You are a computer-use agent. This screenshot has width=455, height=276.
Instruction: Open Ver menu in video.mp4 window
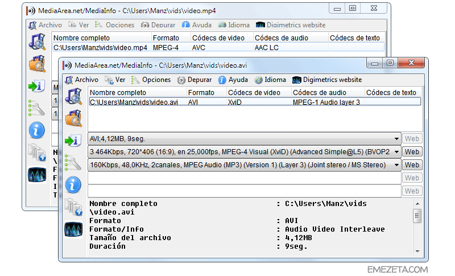pos(78,25)
